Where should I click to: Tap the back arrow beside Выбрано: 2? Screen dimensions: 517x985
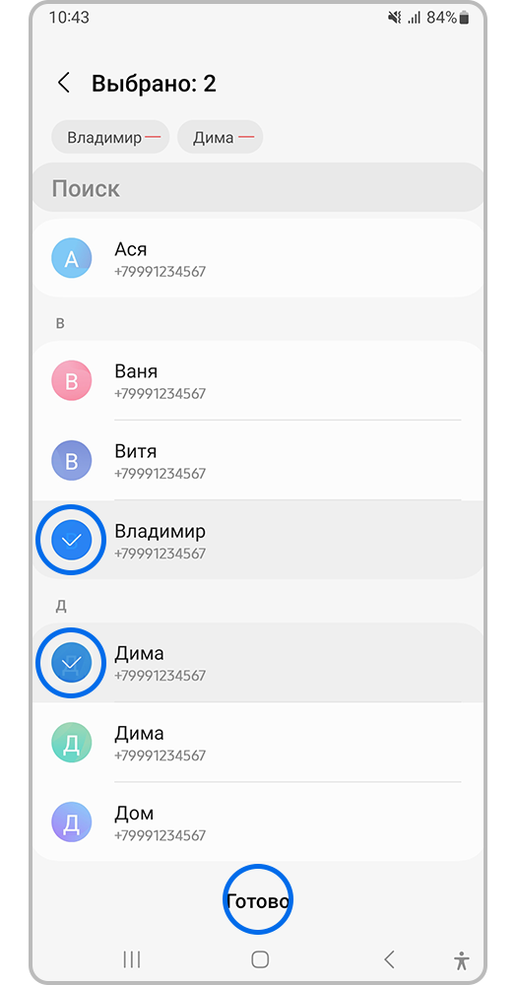pos(63,83)
